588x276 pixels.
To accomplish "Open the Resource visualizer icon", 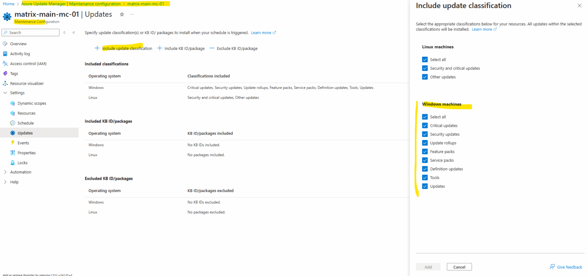I will [7, 83].
